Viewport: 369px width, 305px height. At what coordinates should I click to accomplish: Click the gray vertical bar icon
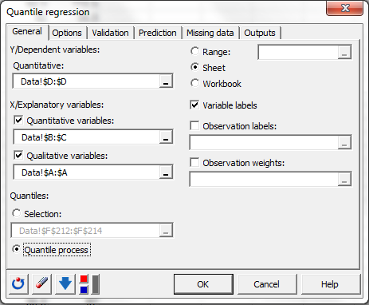pyautogui.click(x=96, y=284)
